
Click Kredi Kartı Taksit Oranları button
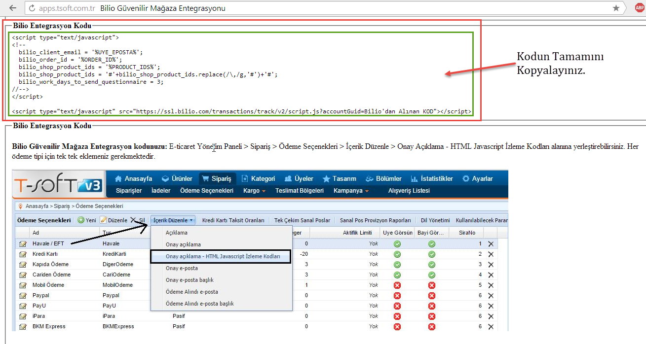point(233,220)
